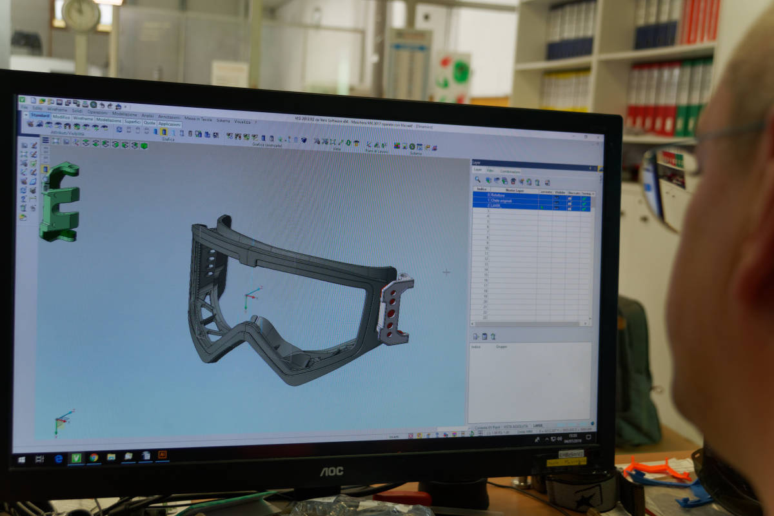The image size is (774, 516).
Task: Toggle the lock on the Rototbox layer
Action: (570, 198)
